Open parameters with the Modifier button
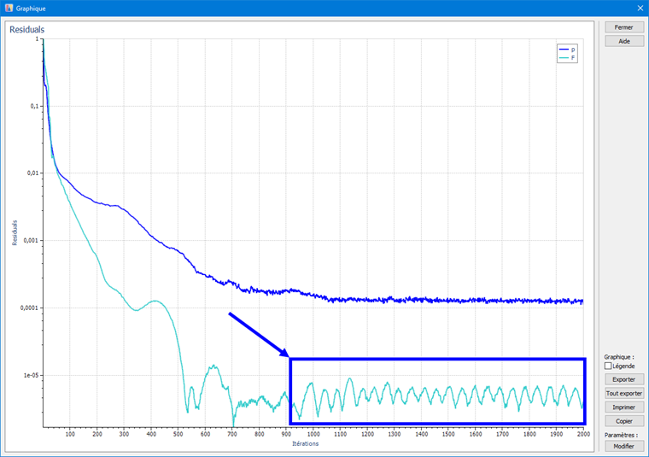 pyautogui.click(x=623, y=446)
